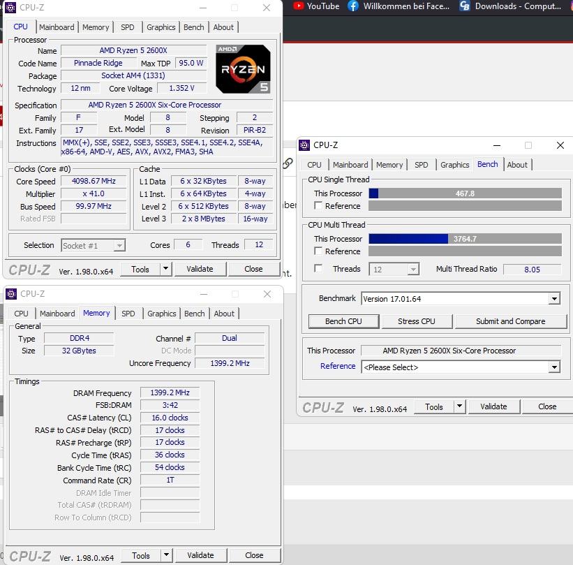Switch to YouTube browser tab

316,6
